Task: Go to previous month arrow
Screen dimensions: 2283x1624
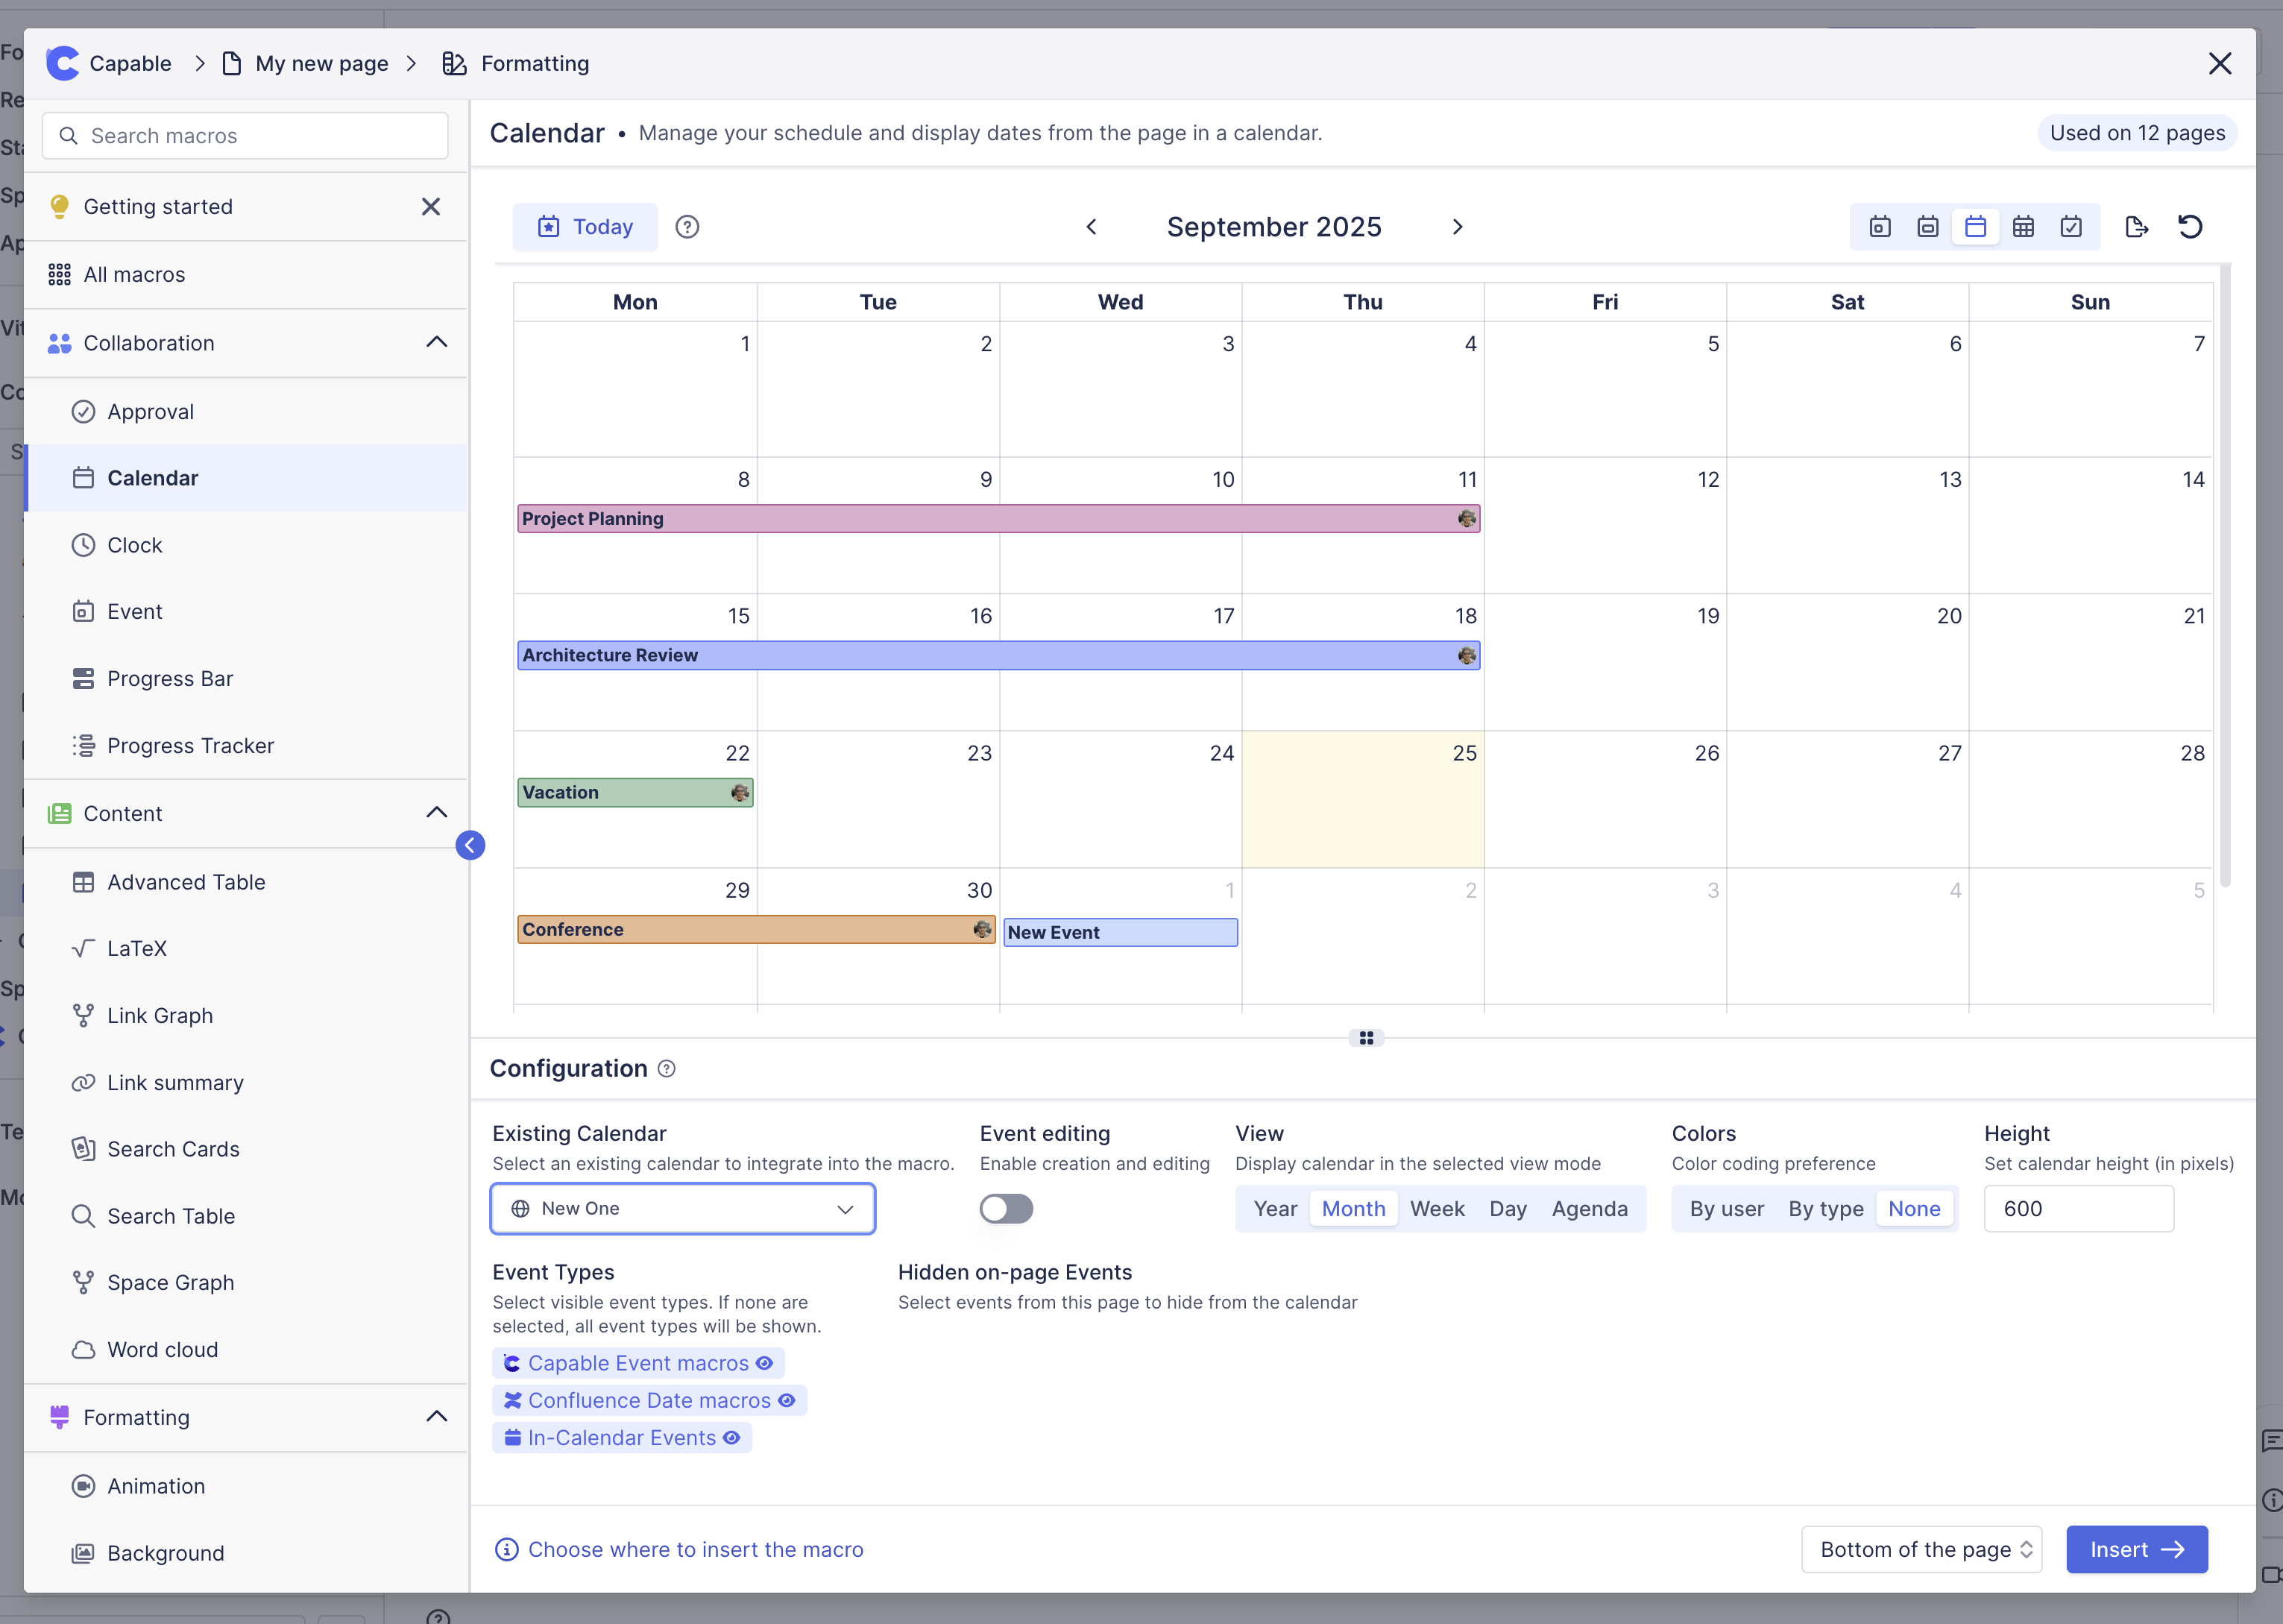Action: [1091, 227]
